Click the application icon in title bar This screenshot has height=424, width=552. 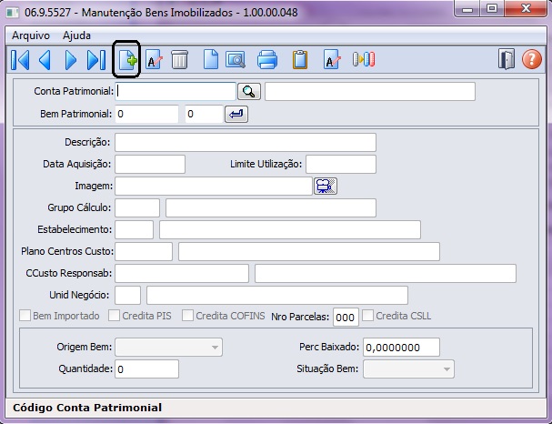tap(13, 13)
